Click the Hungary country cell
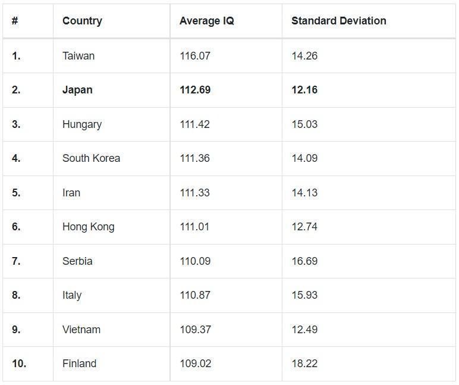The width and height of the screenshot is (459, 385). point(82,124)
